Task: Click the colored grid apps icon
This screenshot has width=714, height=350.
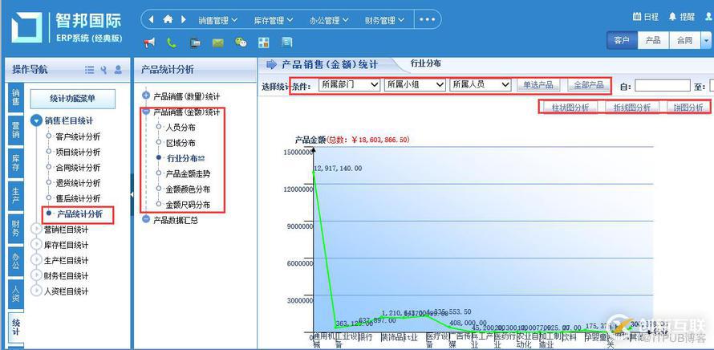Action: tap(264, 43)
